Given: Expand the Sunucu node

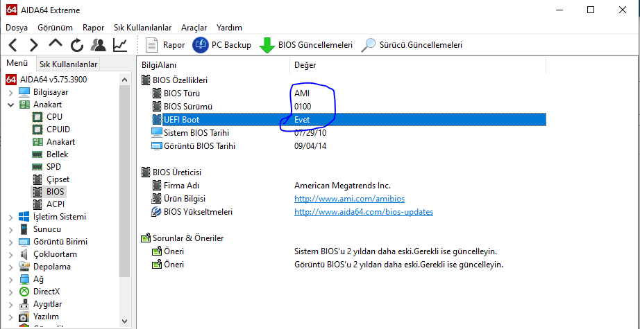Looking at the screenshot, I should point(10,230).
